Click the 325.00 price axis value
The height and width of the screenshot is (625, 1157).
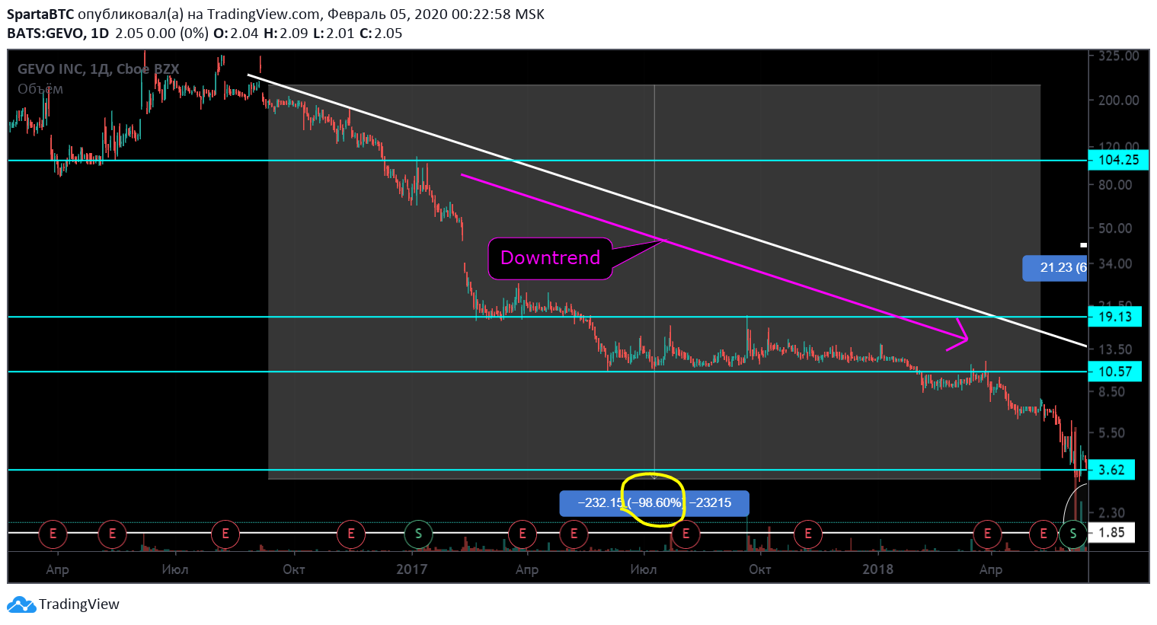click(x=1118, y=56)
